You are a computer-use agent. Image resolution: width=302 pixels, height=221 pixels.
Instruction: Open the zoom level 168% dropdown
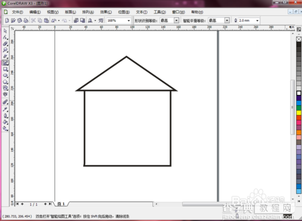pos(129,21)
